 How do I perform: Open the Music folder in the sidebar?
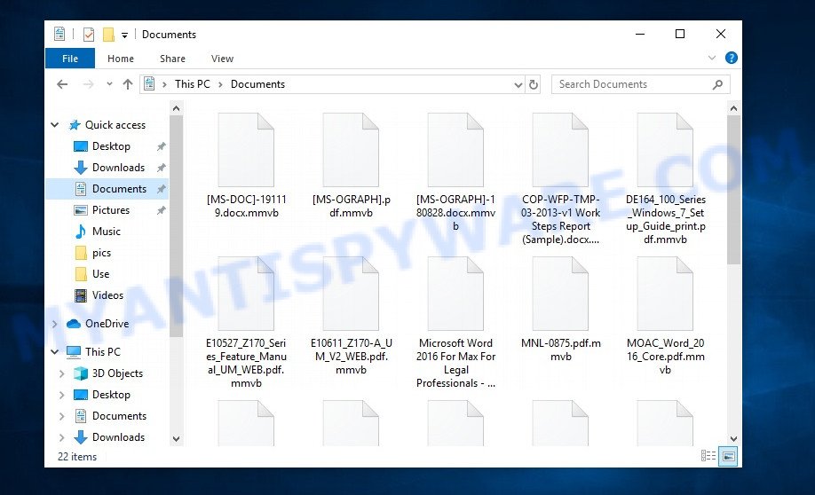click(106, 232)
